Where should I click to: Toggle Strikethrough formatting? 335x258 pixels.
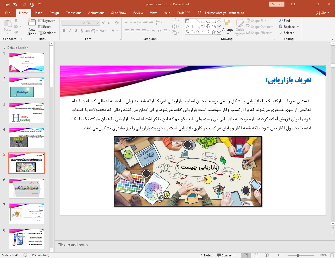coord(87,31)
